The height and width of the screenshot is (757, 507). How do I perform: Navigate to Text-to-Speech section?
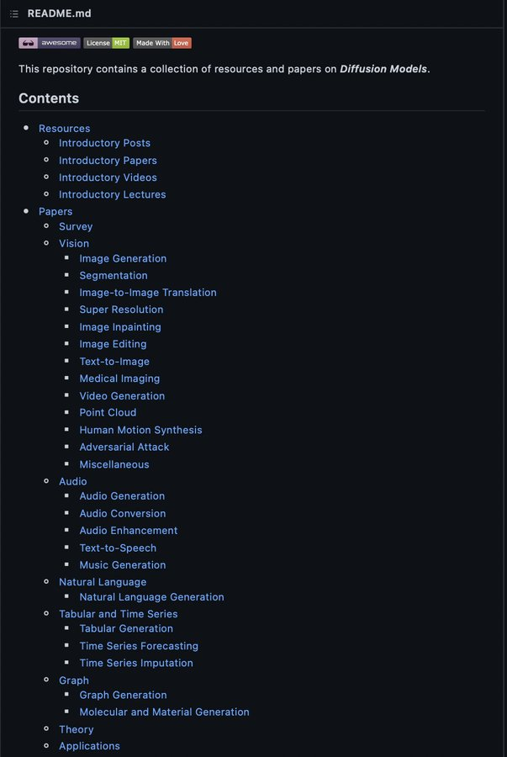pos(118,548)
